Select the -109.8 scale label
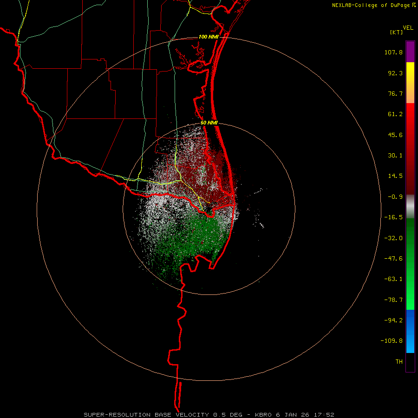The height and width of the screenshot is (418, 418). [392, 341]
